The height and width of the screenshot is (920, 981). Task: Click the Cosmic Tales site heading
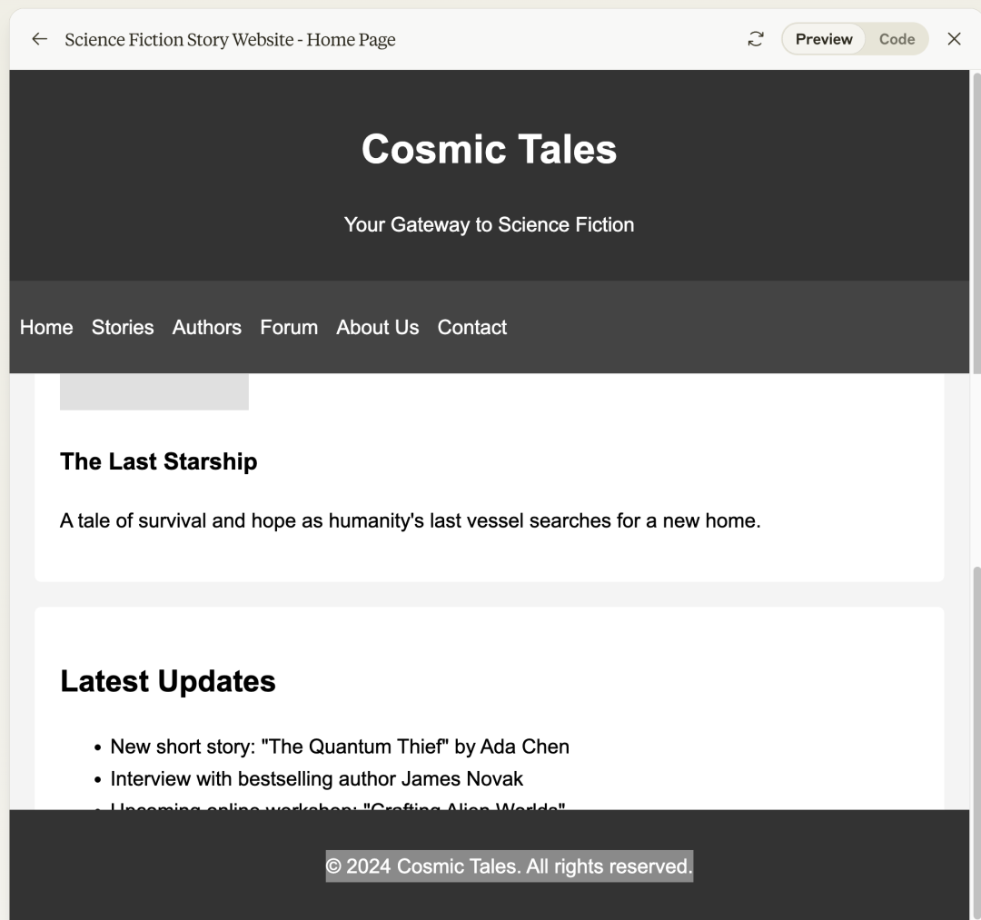point(489,149)
